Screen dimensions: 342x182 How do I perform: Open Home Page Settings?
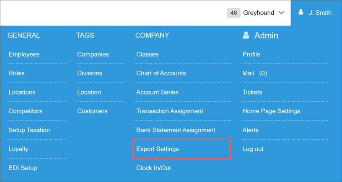(x=271, y=111)
